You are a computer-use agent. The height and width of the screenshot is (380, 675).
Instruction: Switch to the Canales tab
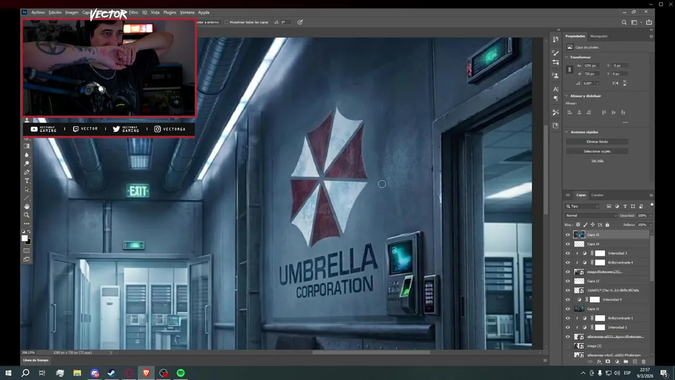tap(597, 195)
